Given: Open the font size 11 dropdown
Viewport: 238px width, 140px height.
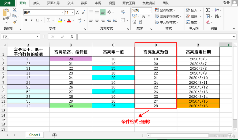Looking at the screenshot, I should pyautogui.click(x=73, y=13).
